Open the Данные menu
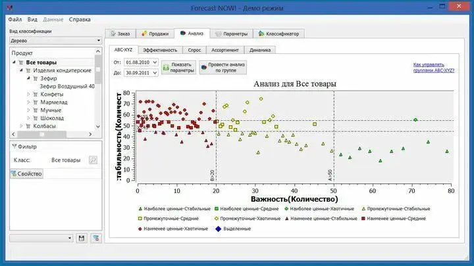Screen dimensions: 474x266 [53, 20]
